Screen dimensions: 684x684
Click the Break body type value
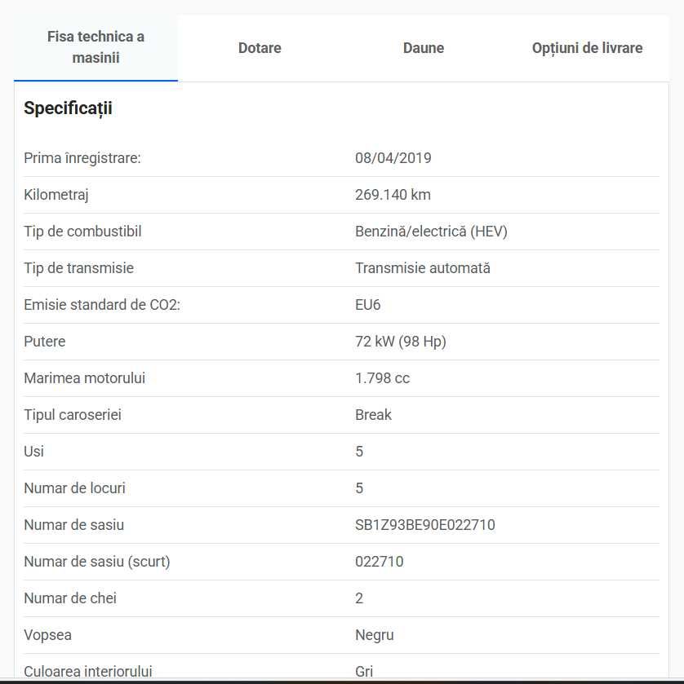[x=373, y=414]
